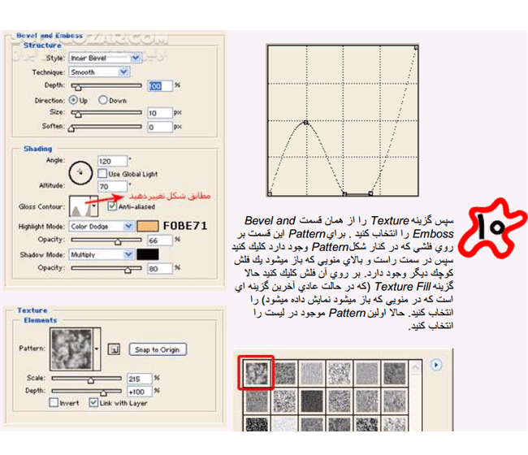Create new preset from current pattern icon
The height and width of the screenshot is (455, 528).
pos(115,349)
